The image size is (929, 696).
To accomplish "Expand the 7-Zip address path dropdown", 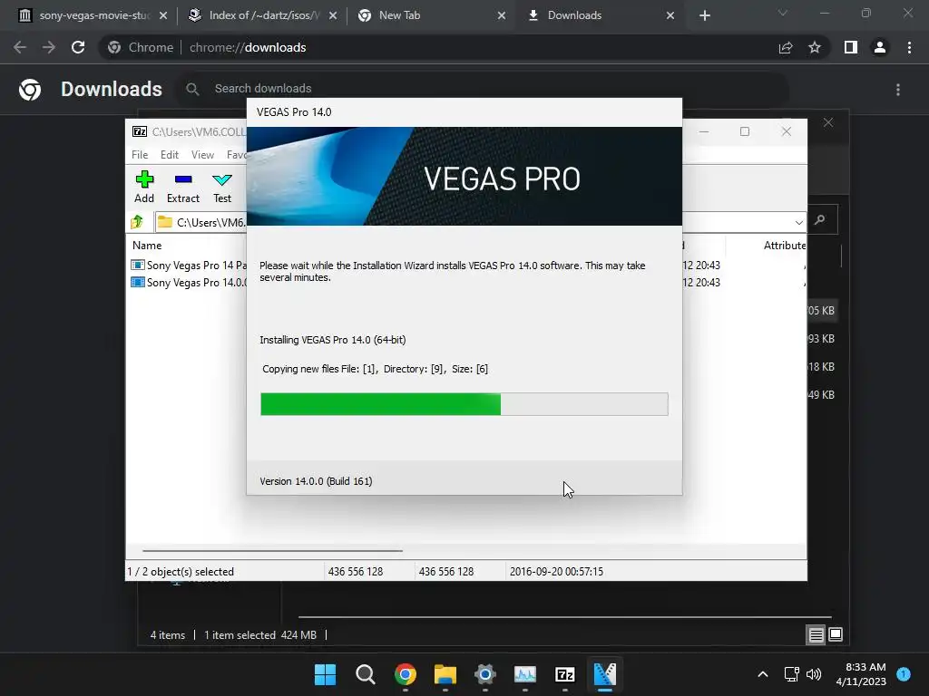I will point(798,223).
